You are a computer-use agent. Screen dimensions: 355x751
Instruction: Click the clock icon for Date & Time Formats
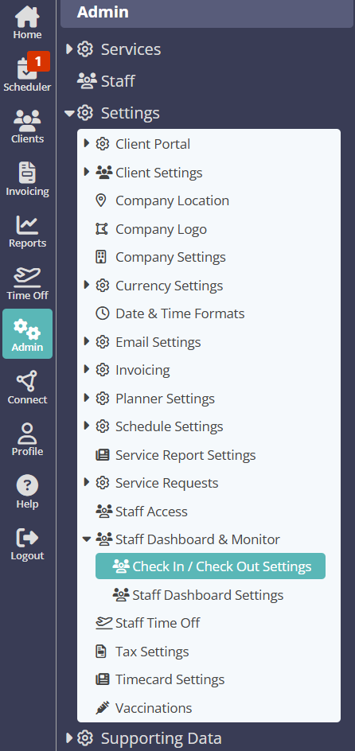click(x=102, y=313)
